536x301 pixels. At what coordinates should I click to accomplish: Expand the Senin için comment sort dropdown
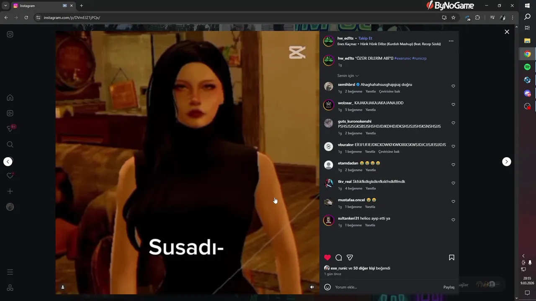tap(348, 76)
